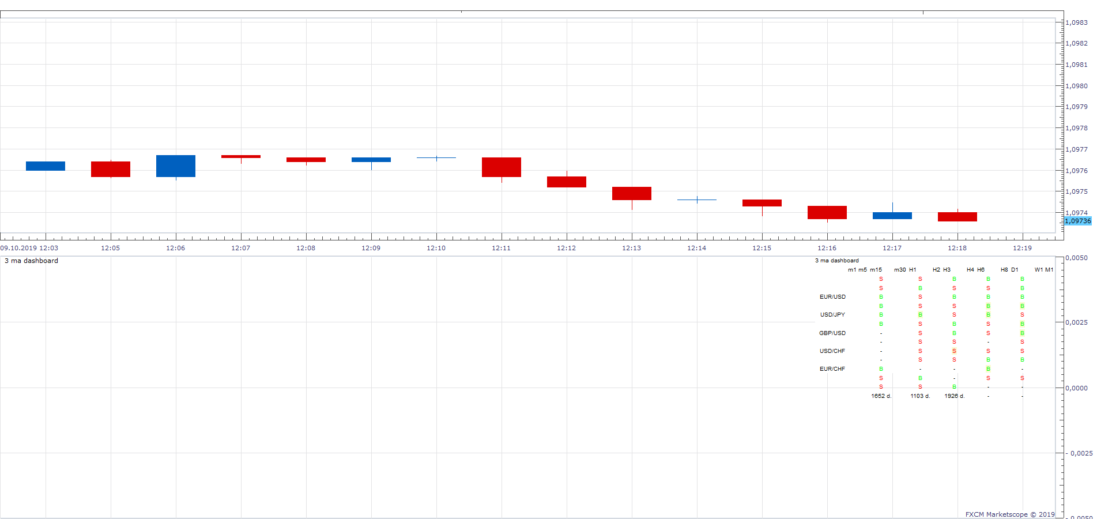Click the 1,0980 price scale label
Image resolution: width=1097 pixels, height=519 pixels.
[x=1077, y=86]
